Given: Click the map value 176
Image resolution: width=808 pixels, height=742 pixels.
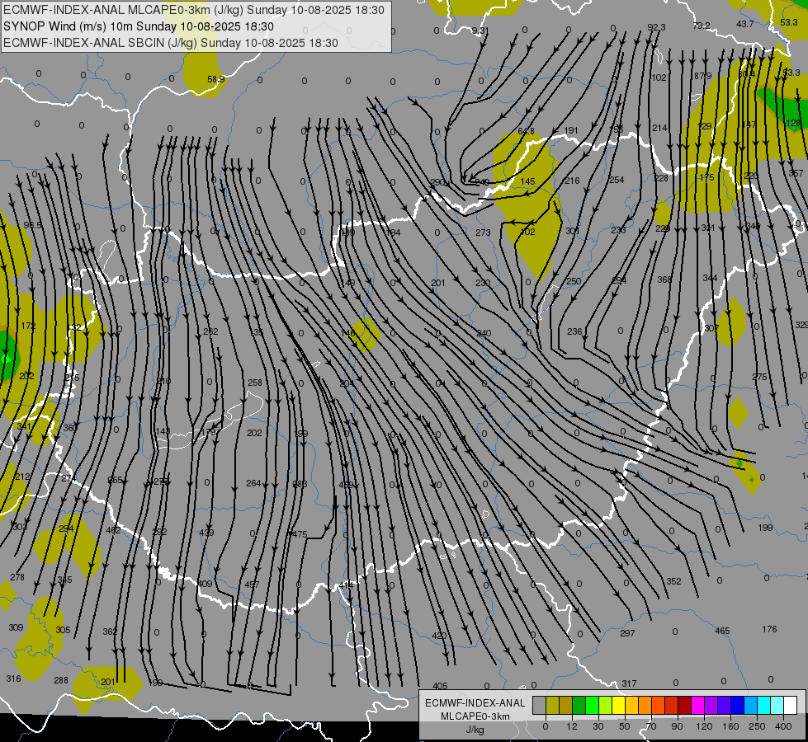Looking at the screenshot, I should click(x=769, y=629).
